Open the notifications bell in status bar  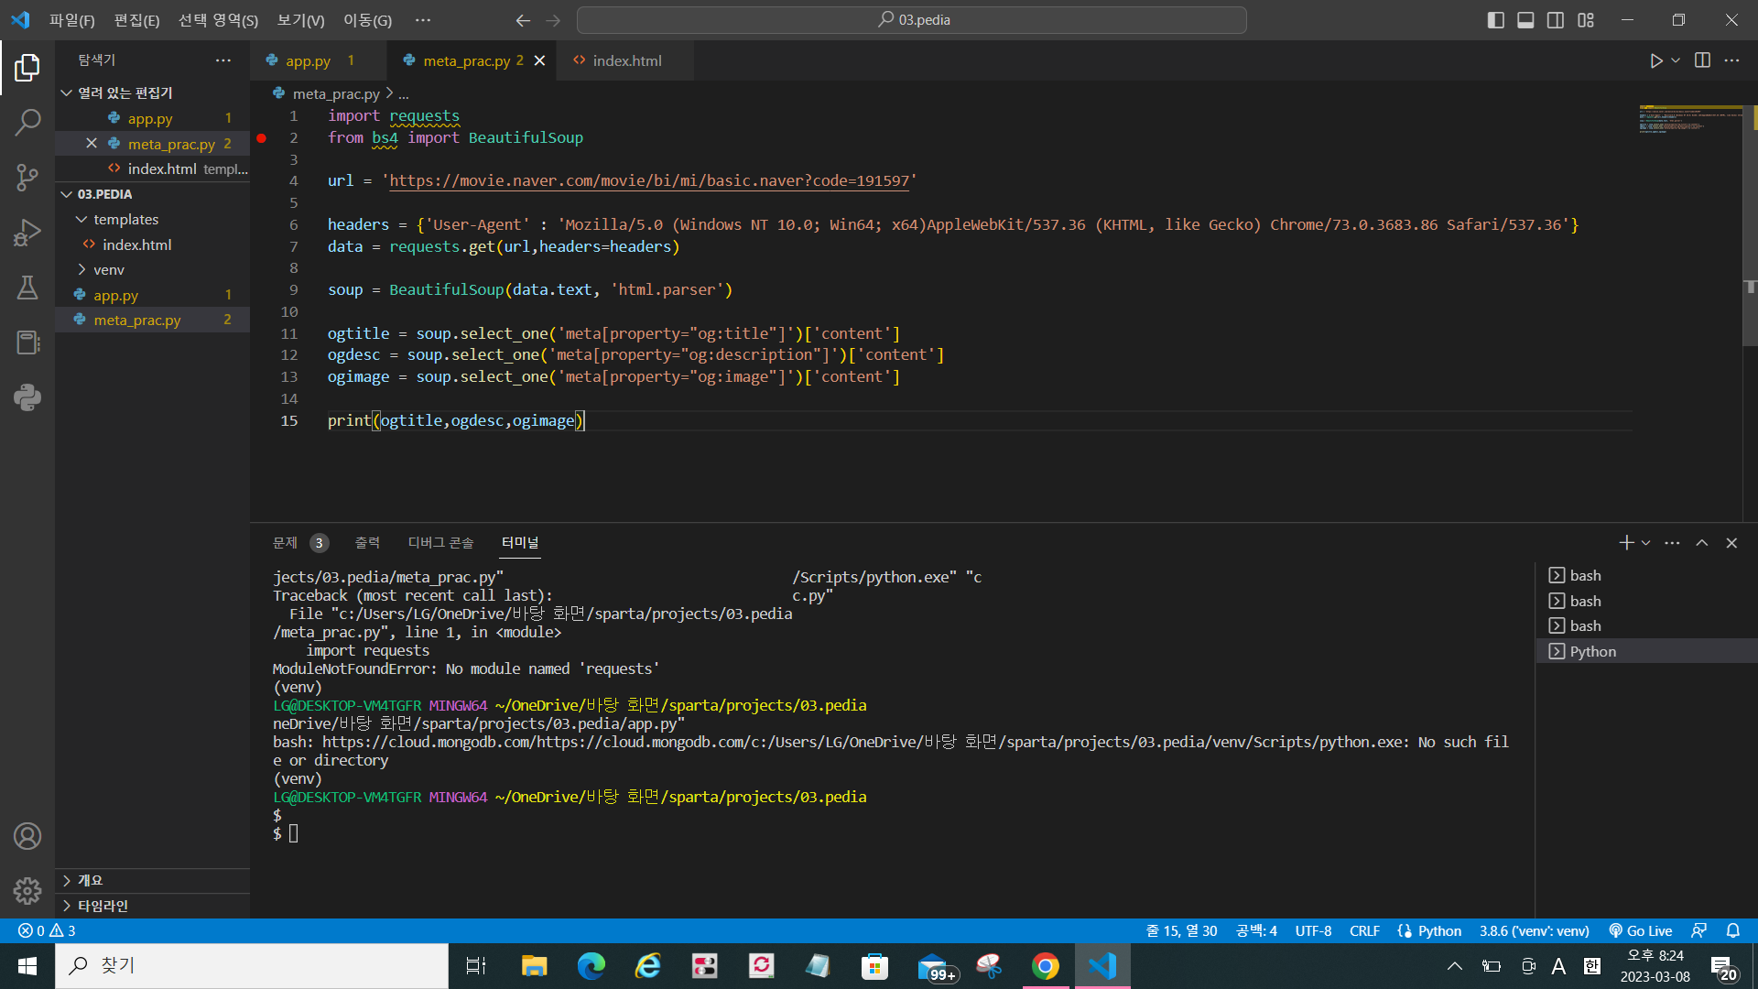[x=1733, y=930]
